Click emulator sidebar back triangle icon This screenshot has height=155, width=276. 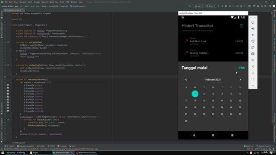[x=253, y=66]
